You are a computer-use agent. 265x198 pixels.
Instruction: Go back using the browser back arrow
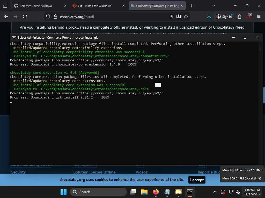6,16
